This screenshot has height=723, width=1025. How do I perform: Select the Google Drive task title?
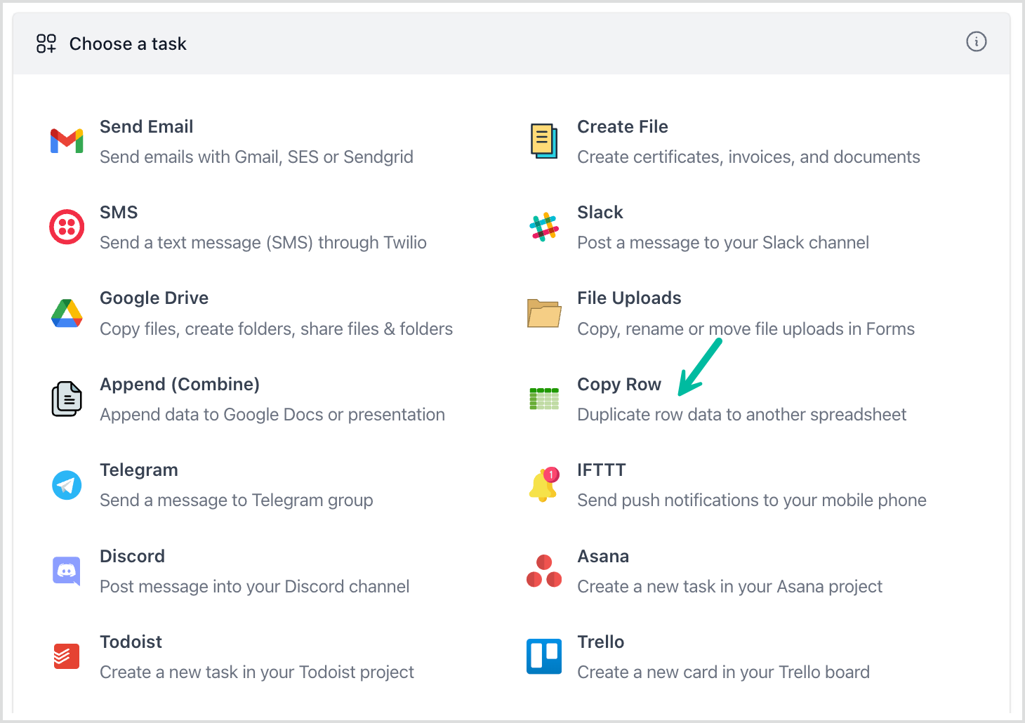(154, 298)
